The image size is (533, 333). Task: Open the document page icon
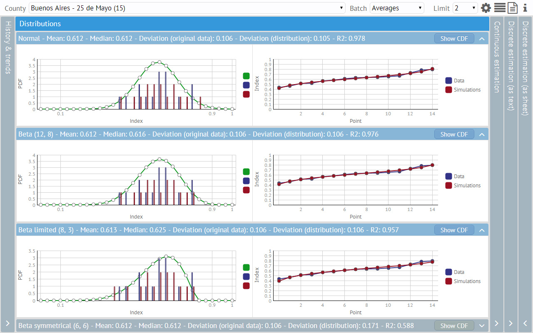coord(512,8)
